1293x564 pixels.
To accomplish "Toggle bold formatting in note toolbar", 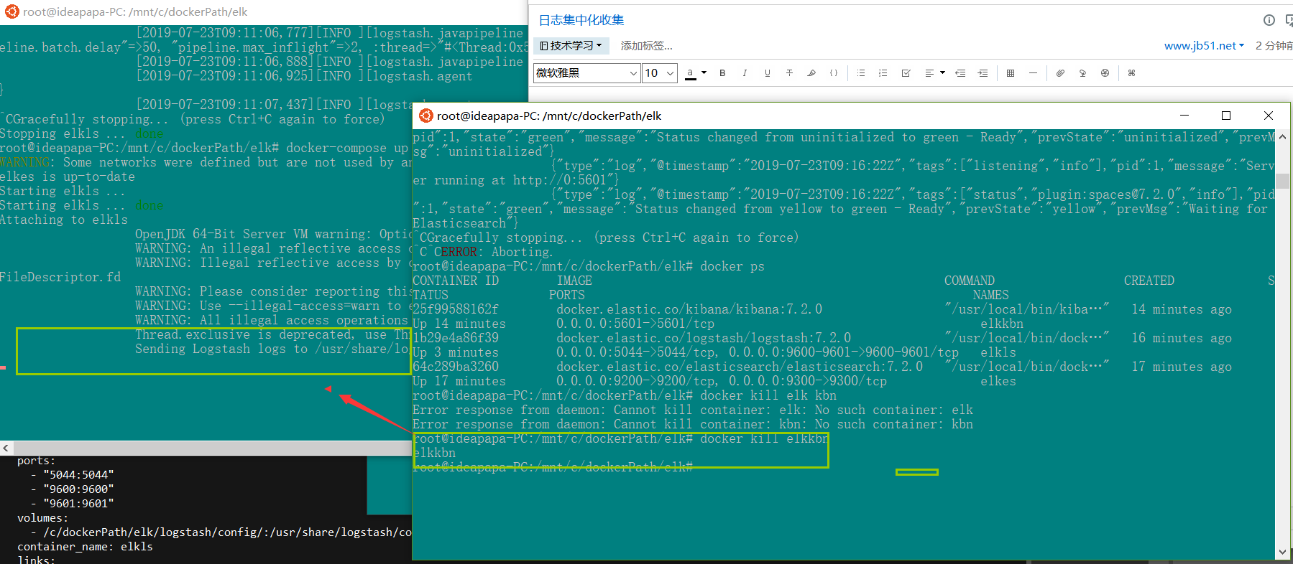I will [722, 73].
